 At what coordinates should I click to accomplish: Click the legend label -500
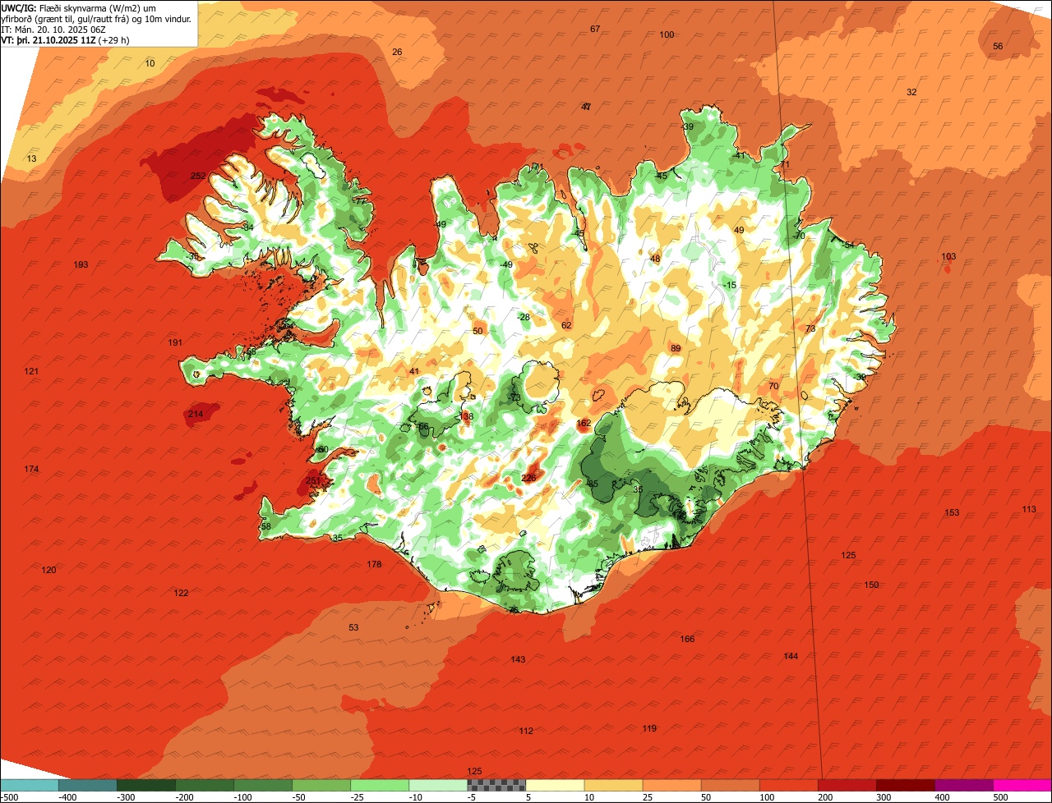pos(10,796)
